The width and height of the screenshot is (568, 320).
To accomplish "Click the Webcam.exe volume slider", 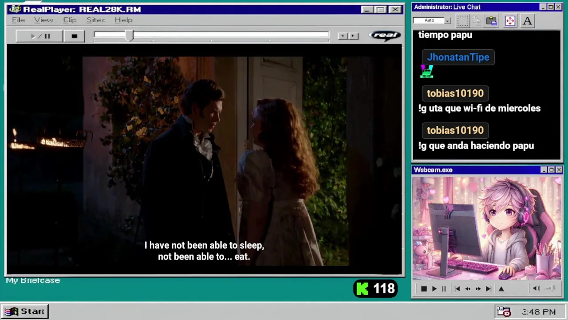I will pyautogui.click(x=550, y=289).
